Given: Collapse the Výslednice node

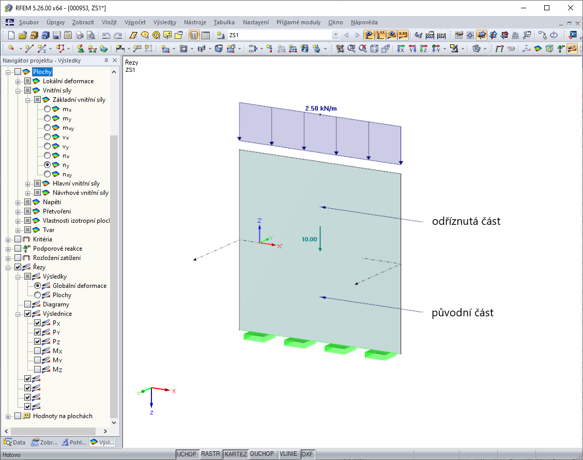Looking at the screenshot, I should pos(18,314).
